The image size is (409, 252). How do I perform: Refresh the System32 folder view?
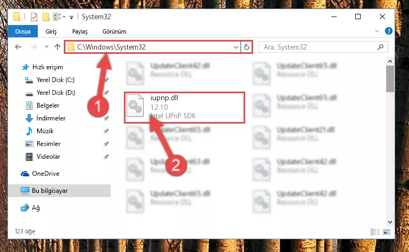coord(246,47)
